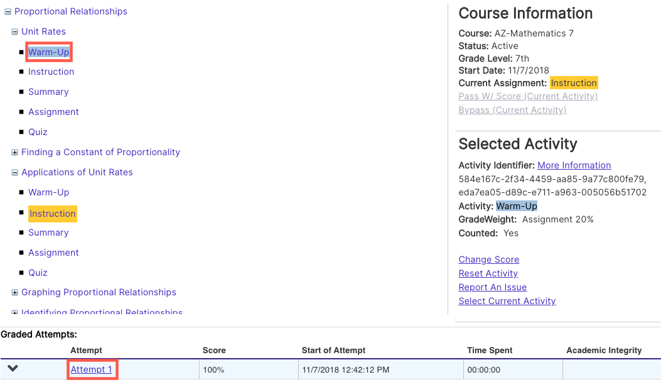Collapse the Proportional Relationships tree node
The image size is (661, 382).
tap(8, 12)
